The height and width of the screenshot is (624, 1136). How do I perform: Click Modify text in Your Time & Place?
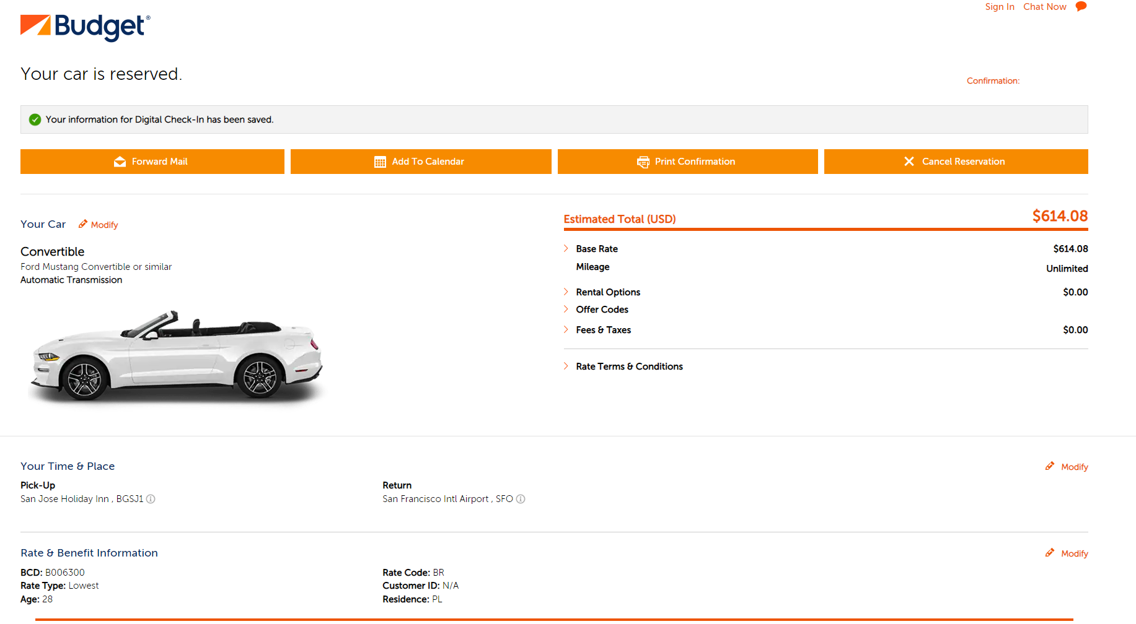click(x=1075, y=467)
